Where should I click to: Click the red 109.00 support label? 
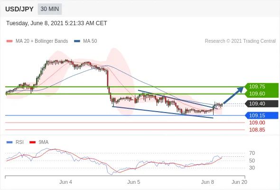[257, 123]
